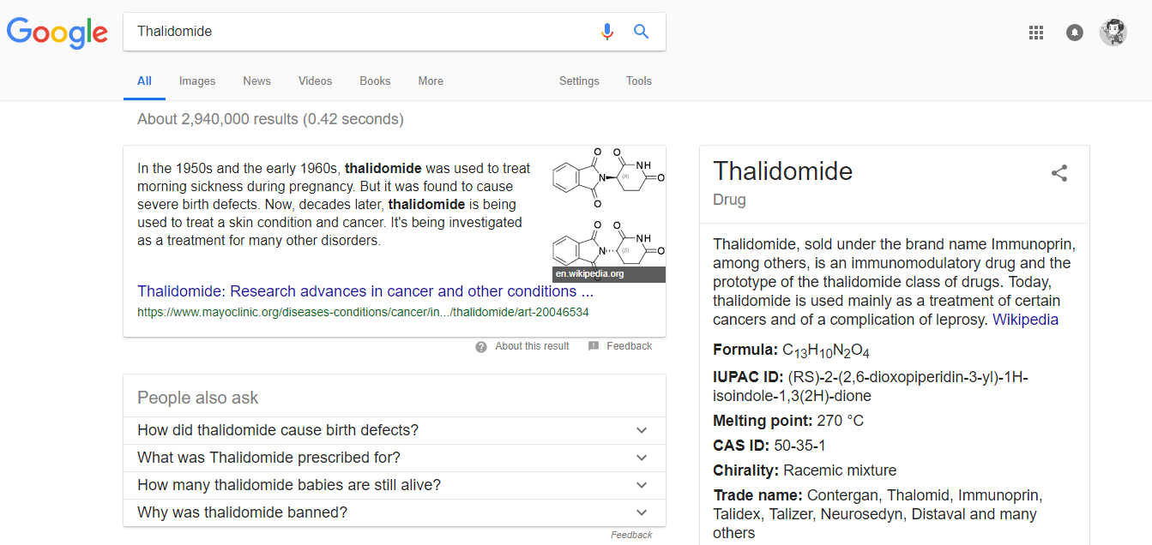Screen dimensions: 1152x545
Task: Click the blue magnifying glass search icon
Action: pos(641,32)
